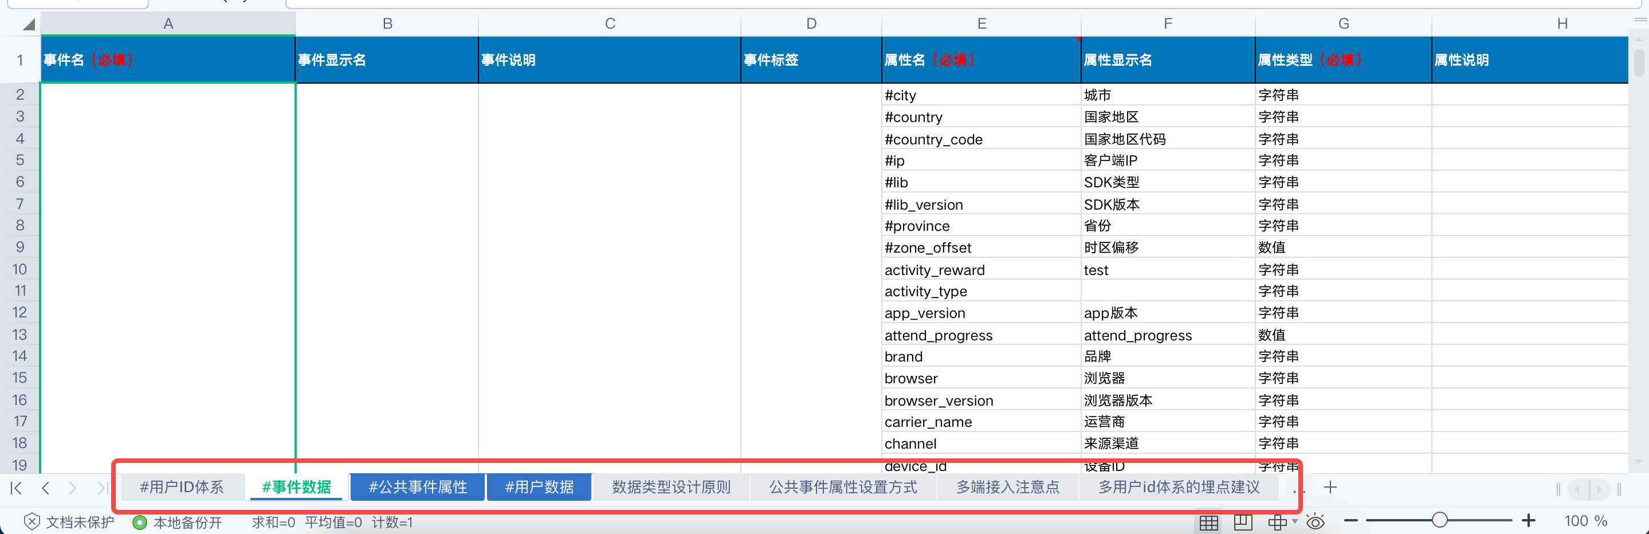
Task: Click the 本地备份开 status label
Action: click(187, 523)
